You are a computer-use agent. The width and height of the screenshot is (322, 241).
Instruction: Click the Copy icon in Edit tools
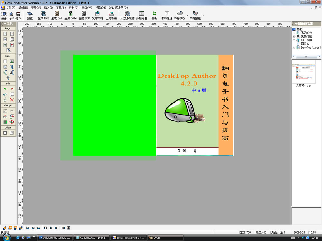[x=12, y=94]
